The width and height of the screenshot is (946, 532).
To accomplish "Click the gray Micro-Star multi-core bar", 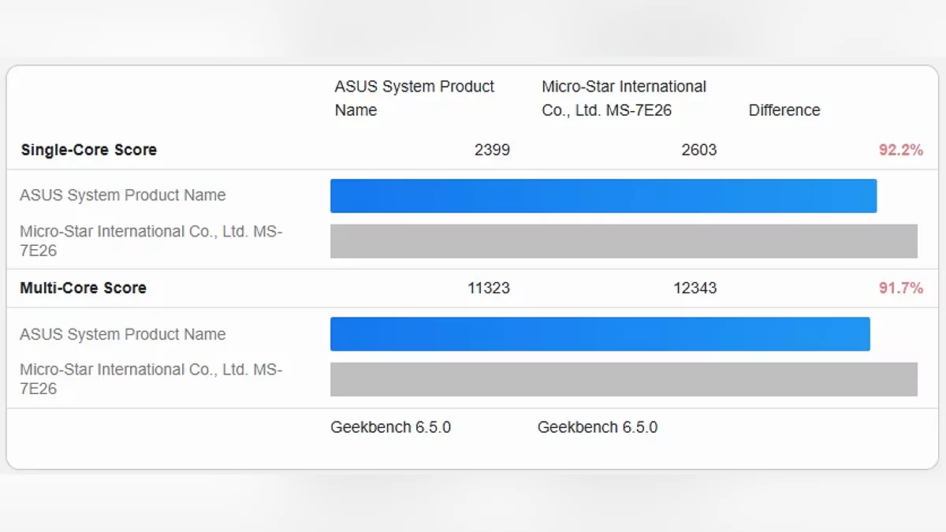I will coord(624,379).
